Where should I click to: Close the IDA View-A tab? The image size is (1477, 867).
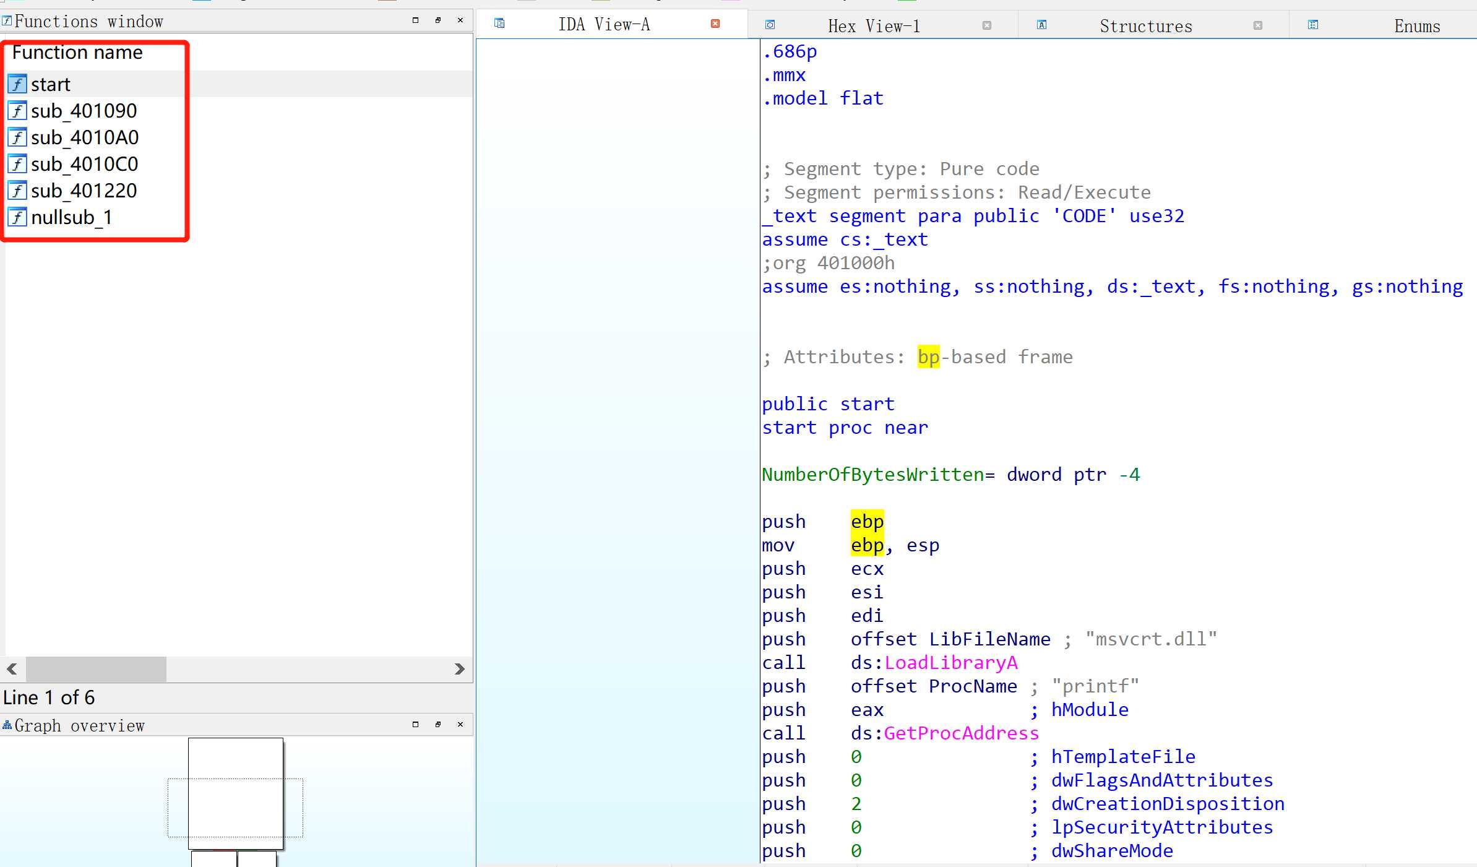click(x=715, y=24)
